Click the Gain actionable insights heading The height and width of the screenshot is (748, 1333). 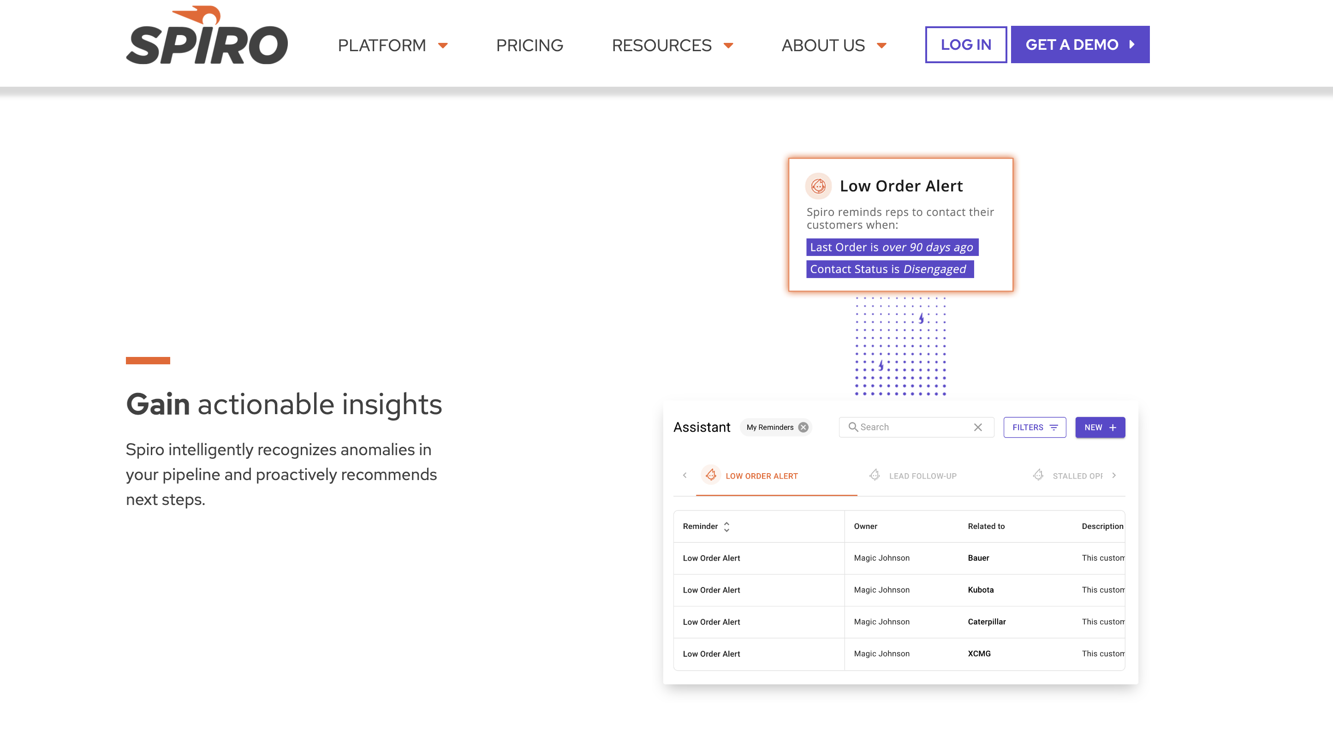[284, 404]
